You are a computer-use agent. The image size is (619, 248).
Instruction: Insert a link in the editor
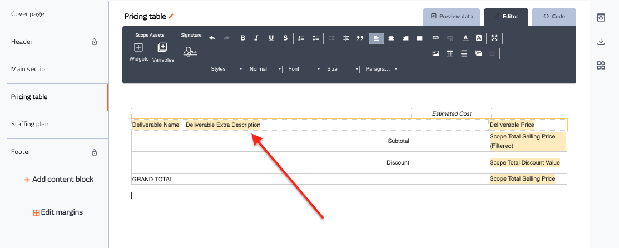coord(435,38)
